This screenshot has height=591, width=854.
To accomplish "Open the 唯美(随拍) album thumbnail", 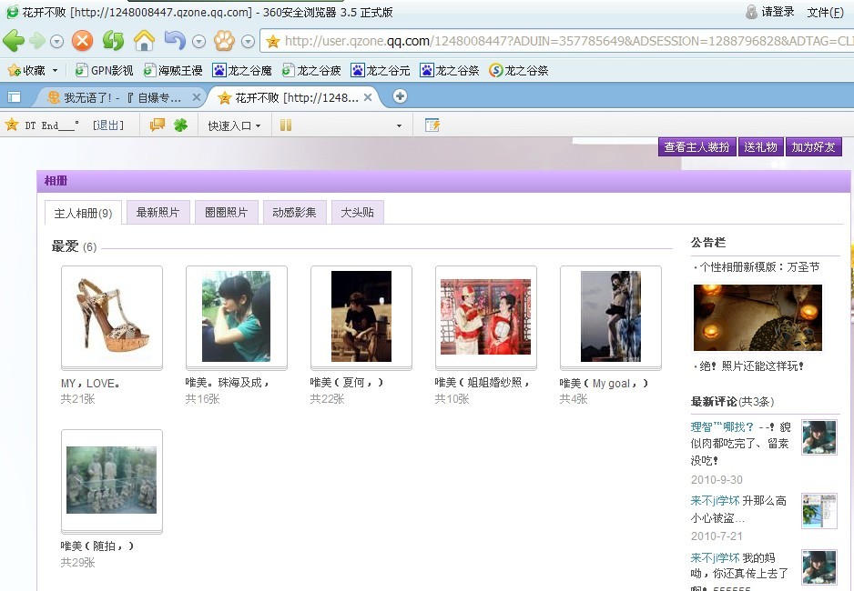I will click(x=112, y=480).
